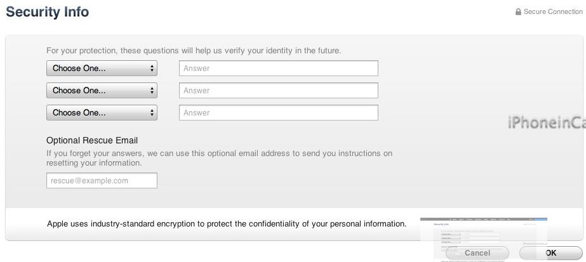Screen dimensions: 586x262
Task: Click the Security Info page heading
Action: tap(48, 11)
